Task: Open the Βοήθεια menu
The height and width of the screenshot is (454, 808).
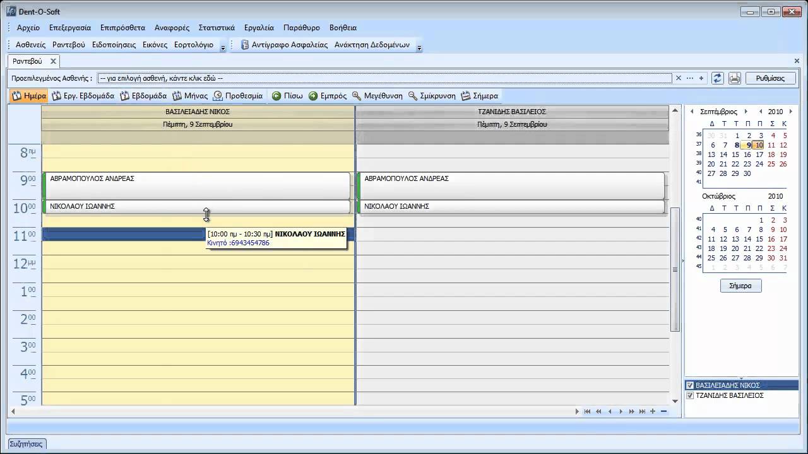Action: coord(343,28)
